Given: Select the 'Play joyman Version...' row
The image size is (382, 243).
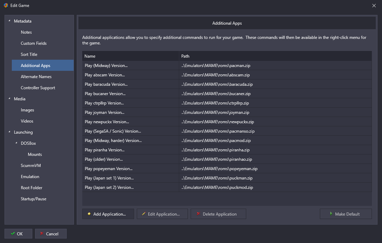Looking at the screenshot, I should tap(227, 112).
